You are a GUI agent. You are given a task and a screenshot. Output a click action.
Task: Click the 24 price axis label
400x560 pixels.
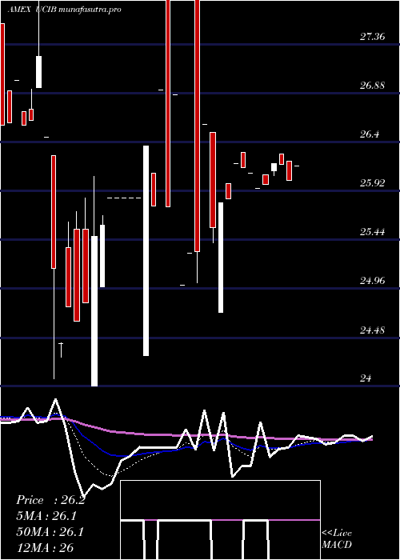(366, 378)
